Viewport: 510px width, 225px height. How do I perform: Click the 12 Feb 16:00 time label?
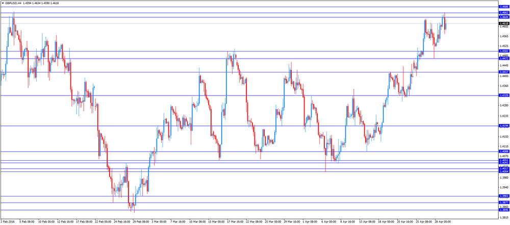(x=65, y=222)
